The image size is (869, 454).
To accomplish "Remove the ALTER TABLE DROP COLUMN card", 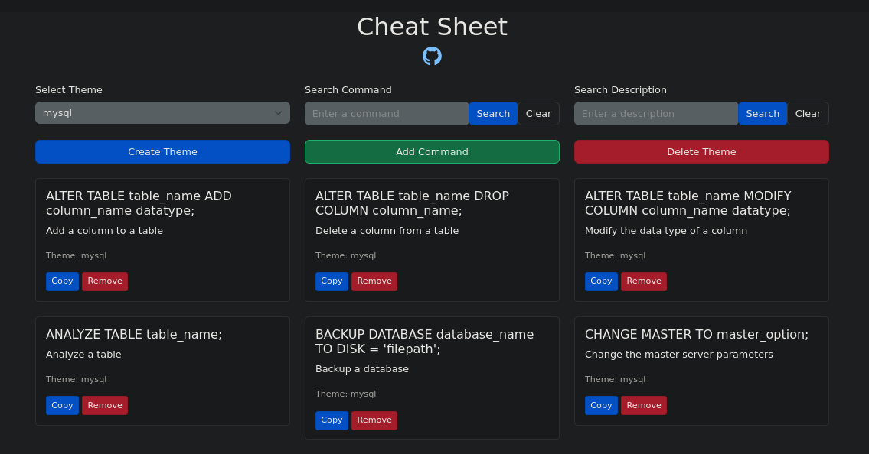I will (374, 281).
